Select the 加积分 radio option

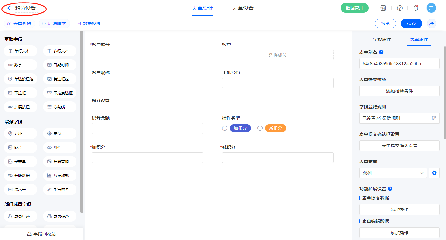225,128
